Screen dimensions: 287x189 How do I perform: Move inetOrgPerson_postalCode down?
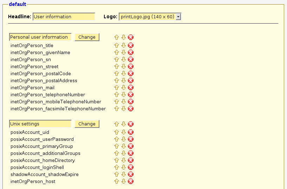(x=123, y=73)
